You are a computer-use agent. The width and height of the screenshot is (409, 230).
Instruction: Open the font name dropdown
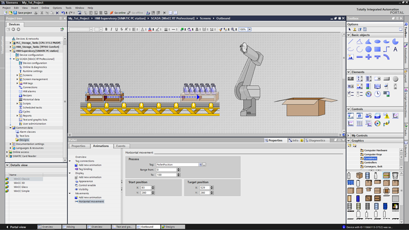pyautogui.click(x=91, y=30)
